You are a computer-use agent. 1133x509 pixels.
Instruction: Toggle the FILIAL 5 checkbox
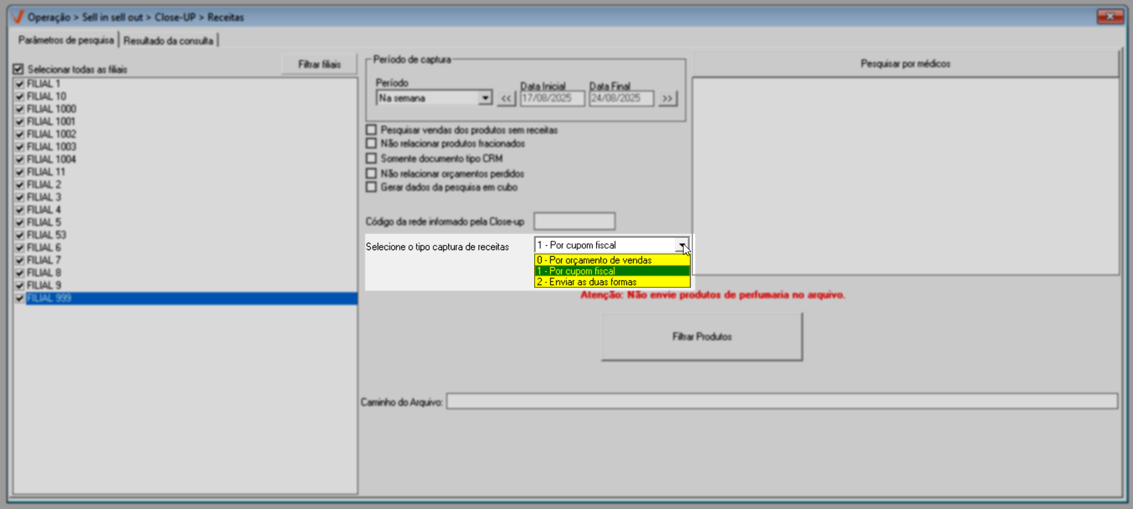pos(20,223)
